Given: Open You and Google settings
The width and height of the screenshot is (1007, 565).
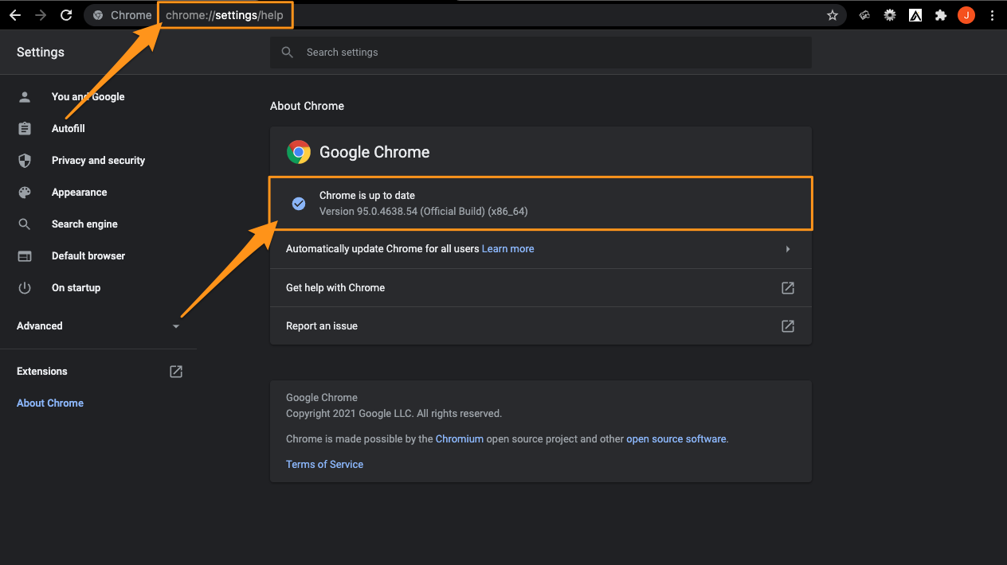Looking at the screenshot, I should point(88,96).
